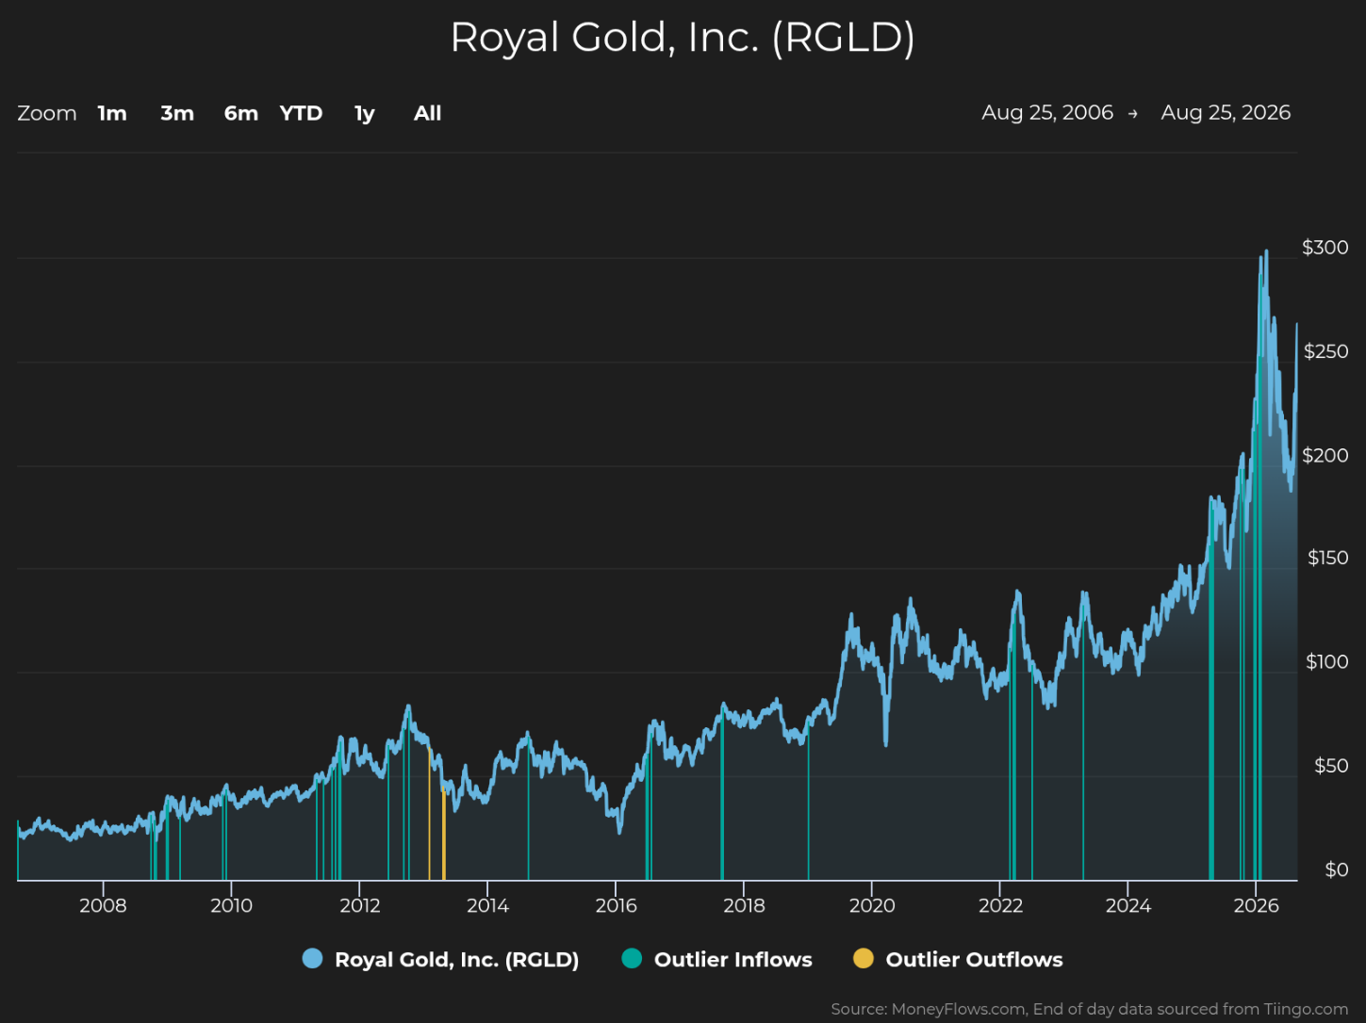Click the 2010 x-axis label
Viewport: 1366px width, 1023px height.
coord(231,905)
